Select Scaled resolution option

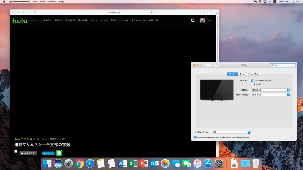point(252,84)
